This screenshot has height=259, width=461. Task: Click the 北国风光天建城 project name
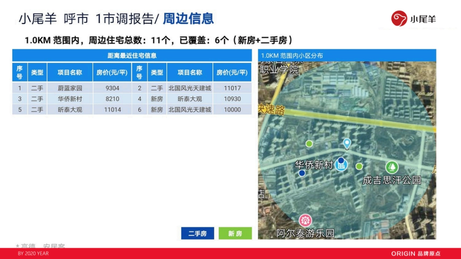191,88
